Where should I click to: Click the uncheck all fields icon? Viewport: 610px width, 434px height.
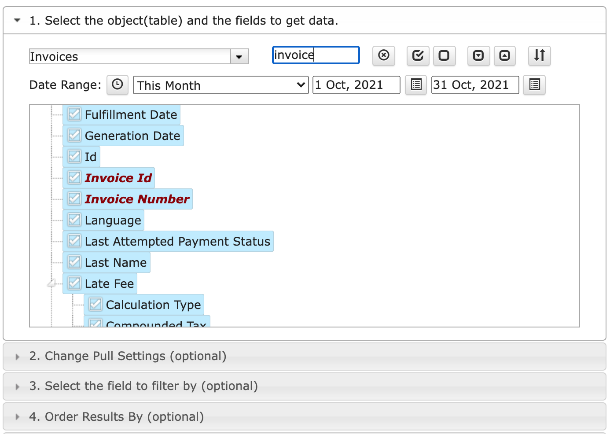click(x=444, y=55)
